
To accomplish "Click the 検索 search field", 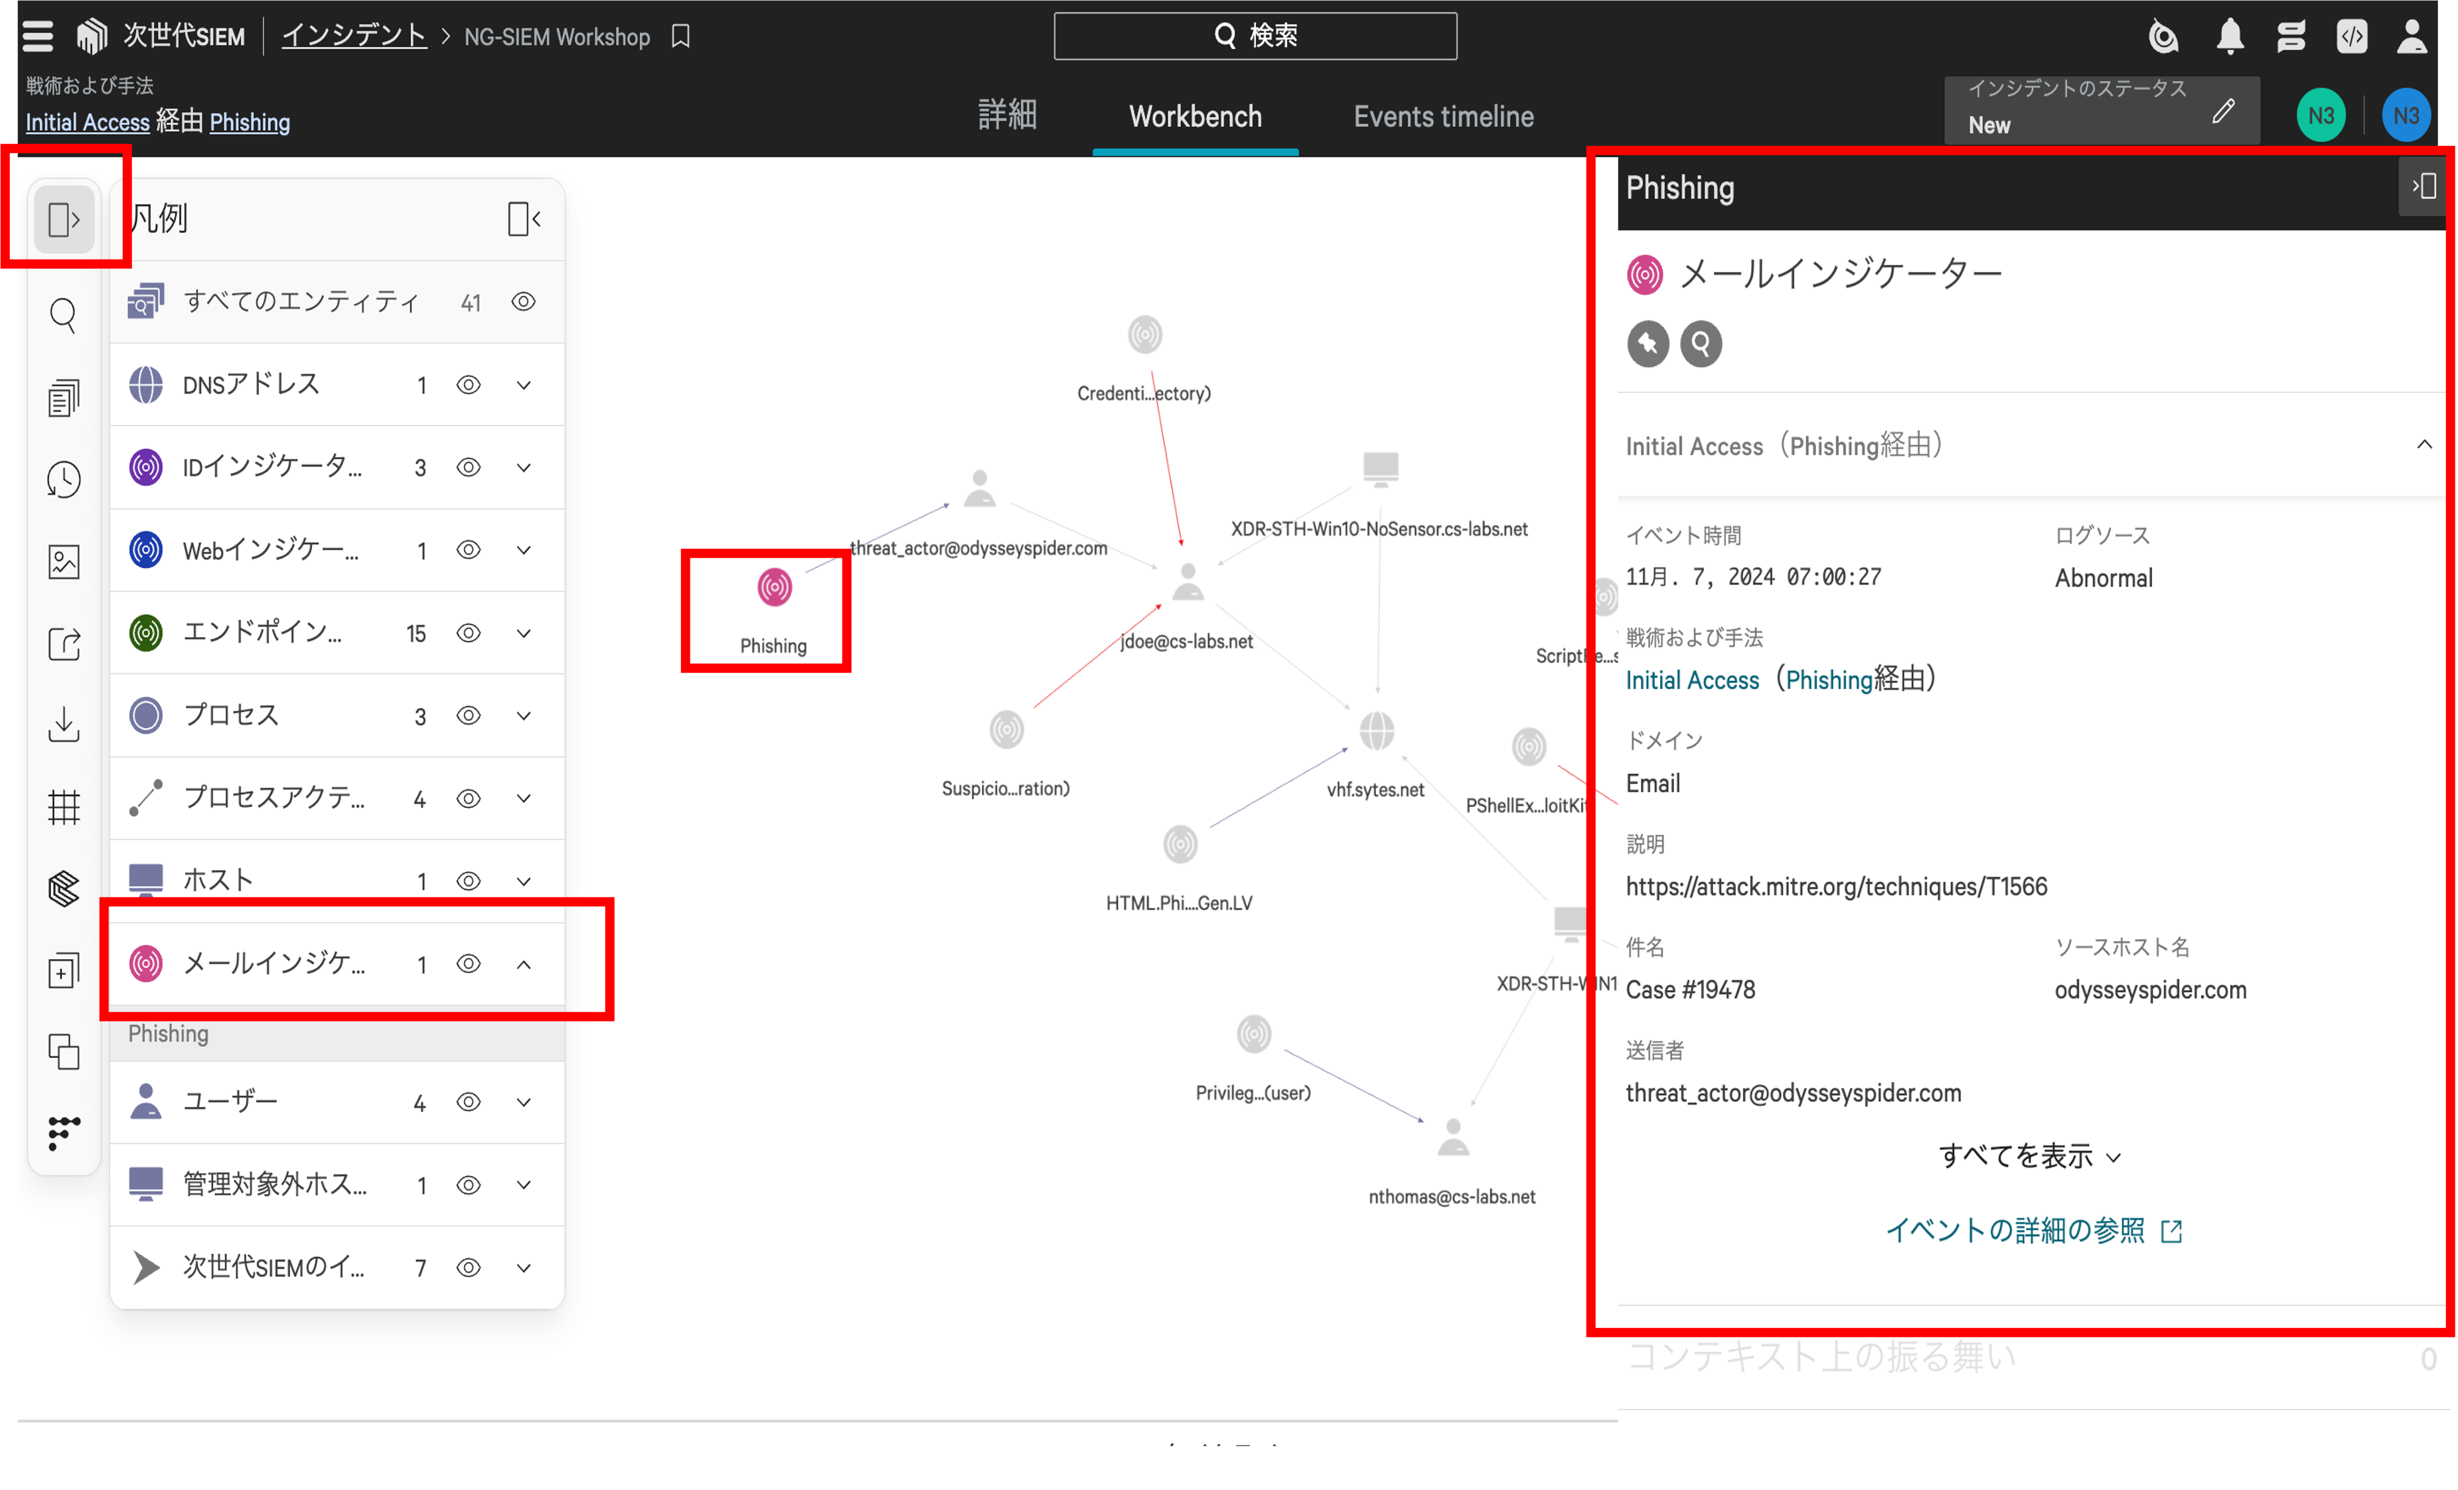I will 1255,36.
